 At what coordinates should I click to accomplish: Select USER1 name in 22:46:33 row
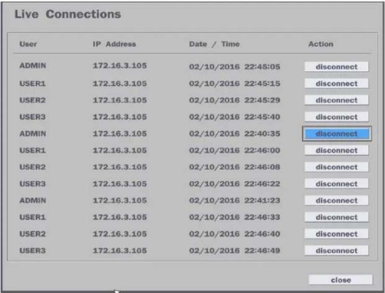click(x=33, y=217)
